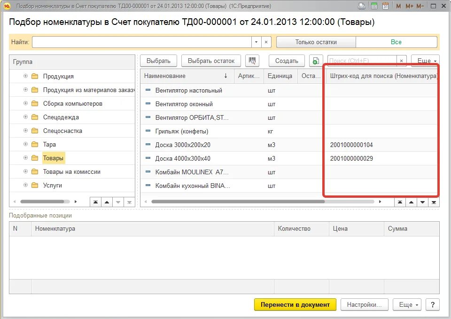Click Штрих-код для поиска column header

coord(383,76)
